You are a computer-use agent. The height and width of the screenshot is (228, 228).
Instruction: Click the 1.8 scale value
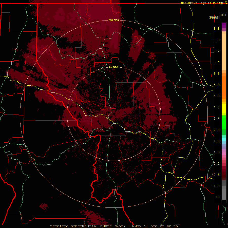click(x=217, y=141)
